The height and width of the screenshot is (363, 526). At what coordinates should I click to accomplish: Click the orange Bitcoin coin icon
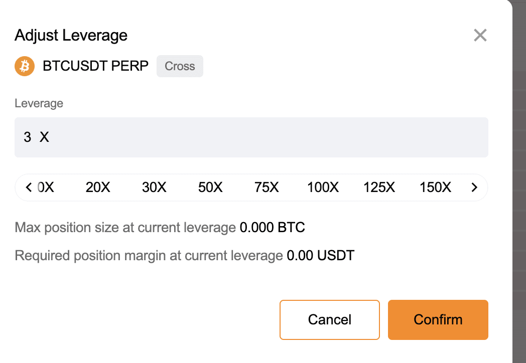(x=24, y=66)
